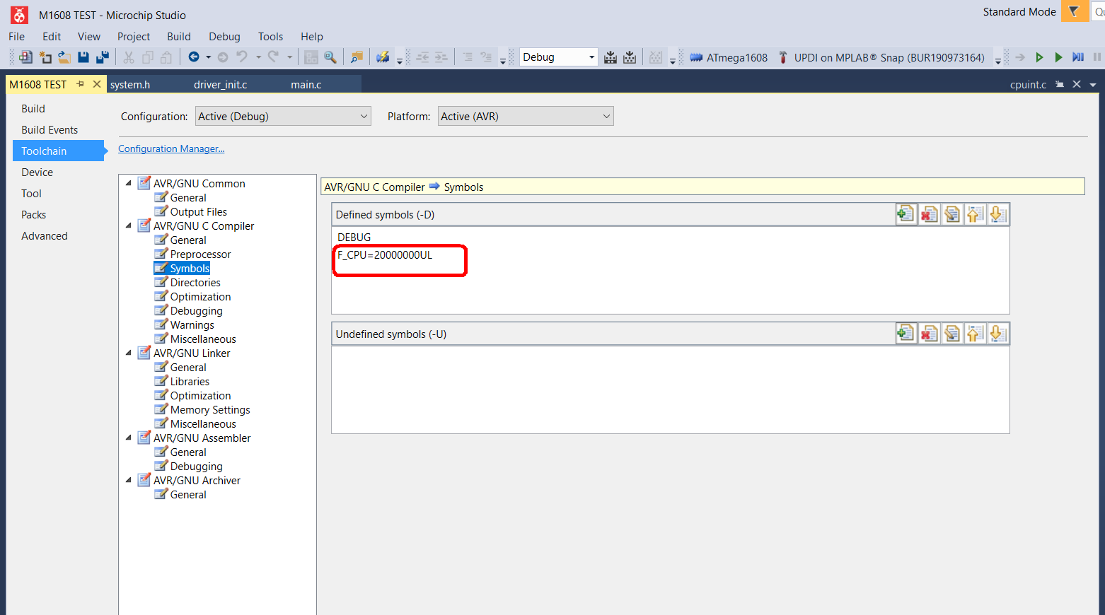This screenshot has height=615, width=1105.
Task: Click the Start Debugging and Break icon
Action: tap(1077, 57)
